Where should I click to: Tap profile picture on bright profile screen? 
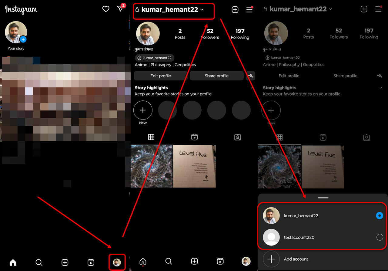click(148, 34)
